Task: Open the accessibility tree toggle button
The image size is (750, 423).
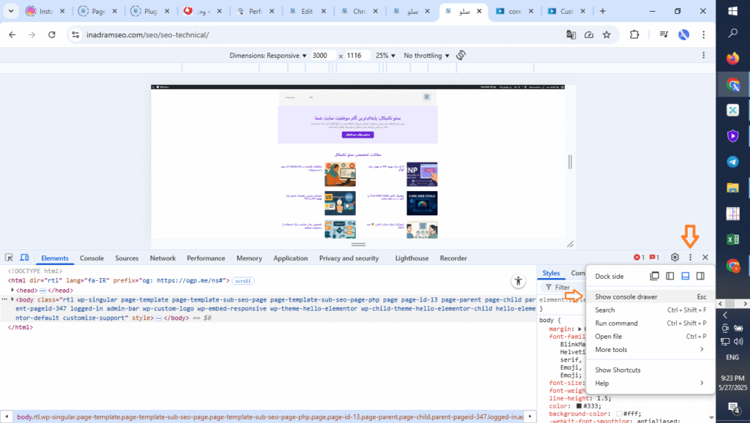Action: 518,281
